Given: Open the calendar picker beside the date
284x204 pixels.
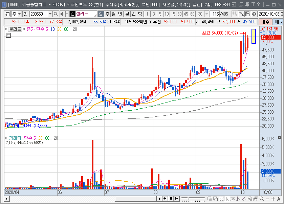Looking at the screenshot, I should click(282, 14).
